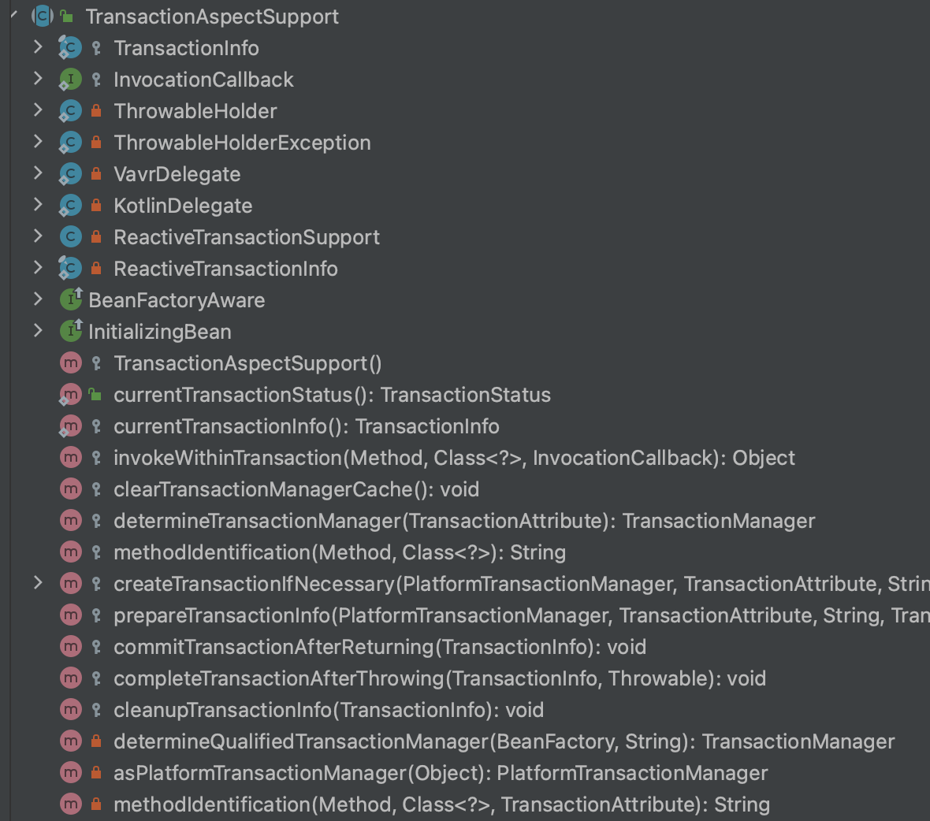The height and width of the screenshot is (821, 930).
Task: Click the TransactionAspectSupport class icon
Action: [x=42, y=16]
